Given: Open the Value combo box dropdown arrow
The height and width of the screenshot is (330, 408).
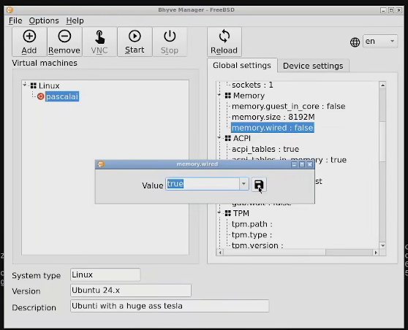Looking at the screenshot, I should point(243,184).
